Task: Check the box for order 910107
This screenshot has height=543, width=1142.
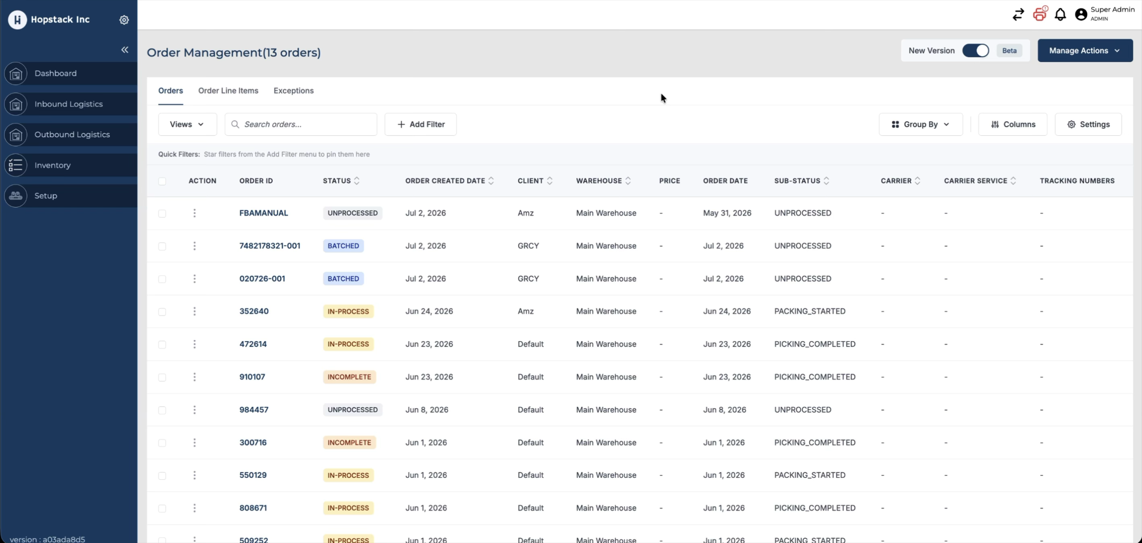Action: pos(162,378)
